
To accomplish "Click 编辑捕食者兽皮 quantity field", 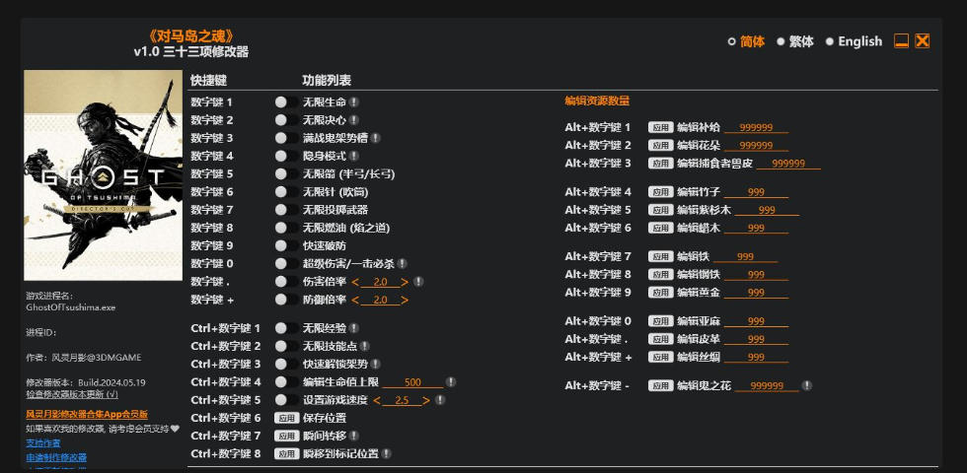I will [788, 164].
